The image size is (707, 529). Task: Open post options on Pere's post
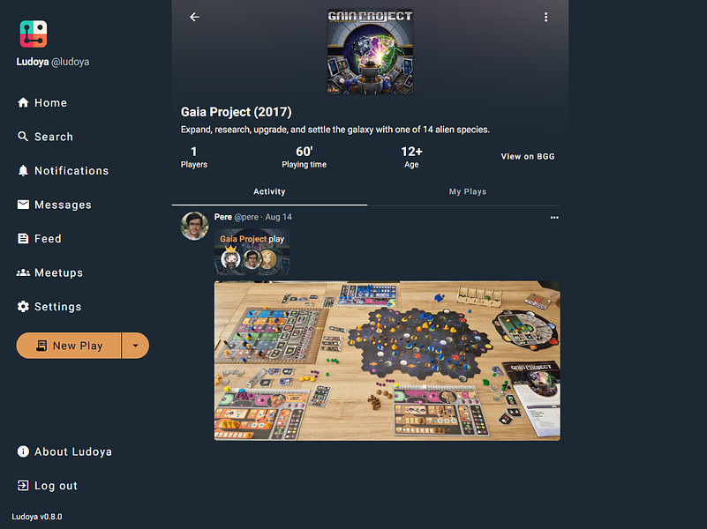[554, 218]
